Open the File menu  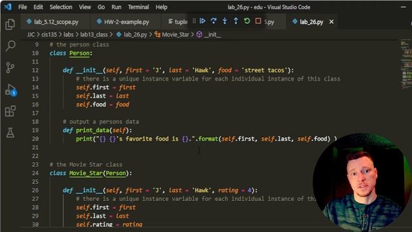[x=23, y=7]
